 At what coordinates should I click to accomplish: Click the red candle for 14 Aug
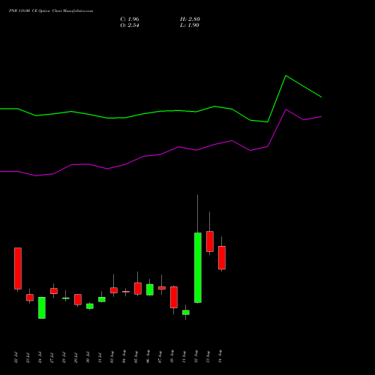click(x=222, y=258)
